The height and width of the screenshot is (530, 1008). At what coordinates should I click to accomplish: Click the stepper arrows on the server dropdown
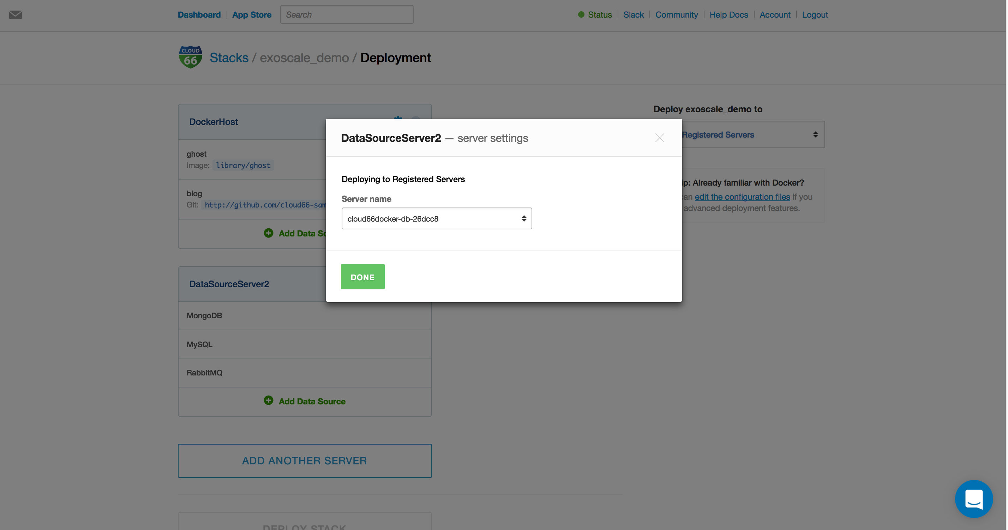[524, 218]
